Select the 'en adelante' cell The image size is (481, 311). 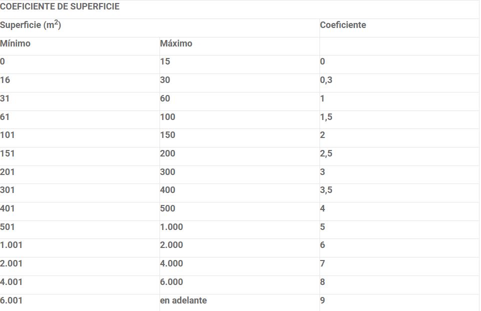[183, 300]
